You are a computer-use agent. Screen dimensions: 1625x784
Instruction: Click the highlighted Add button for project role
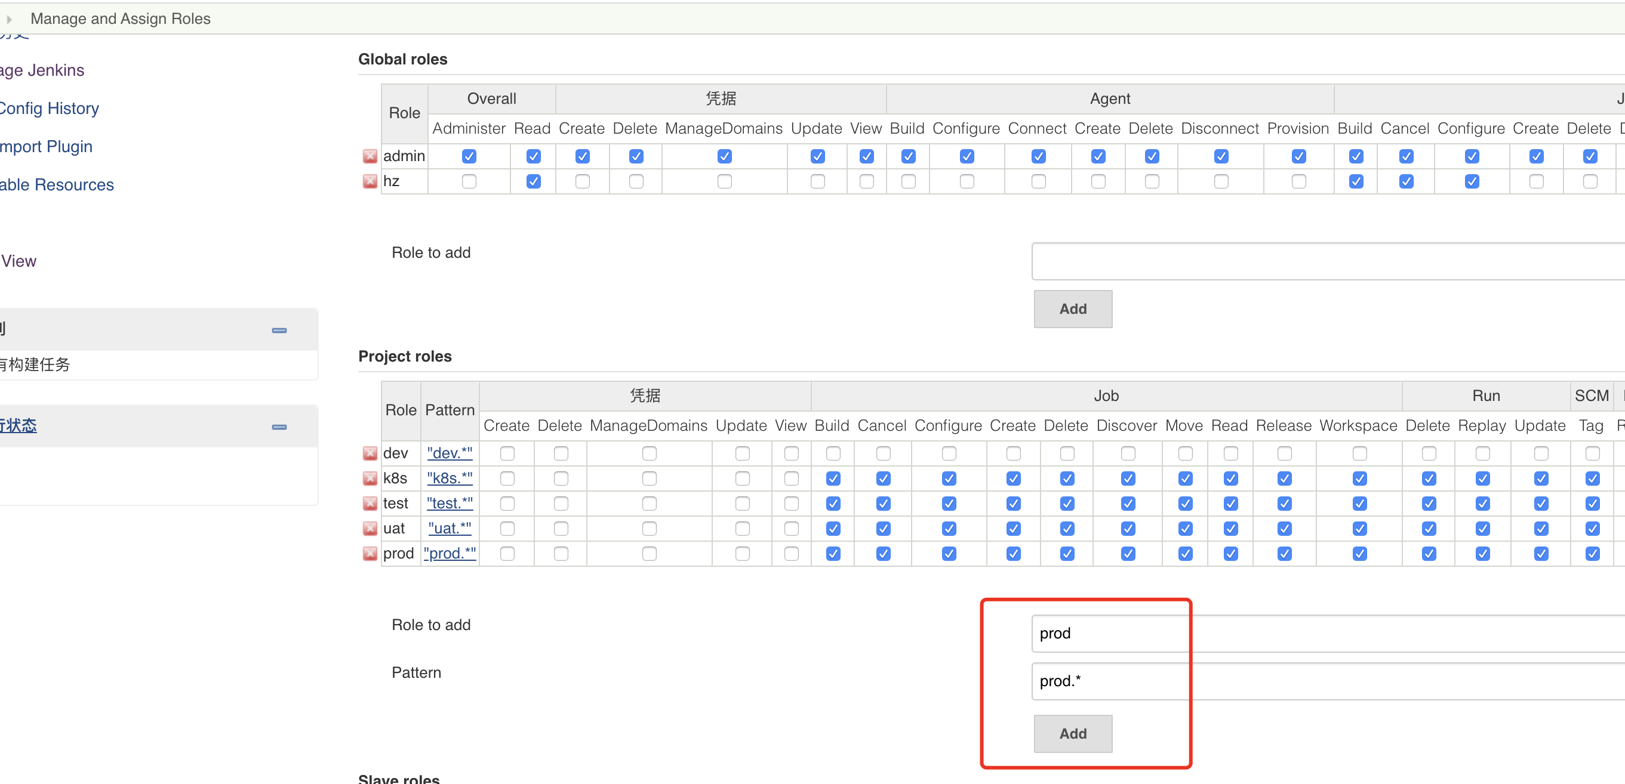pos(1072,733)
